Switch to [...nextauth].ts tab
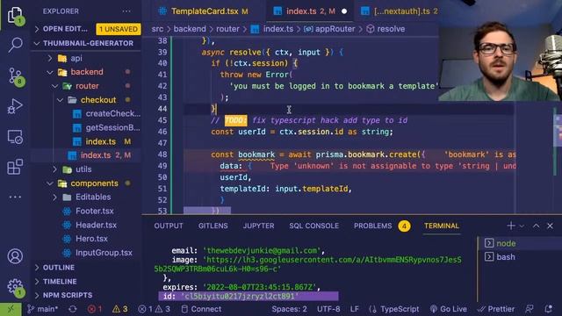 click(400, 11)
